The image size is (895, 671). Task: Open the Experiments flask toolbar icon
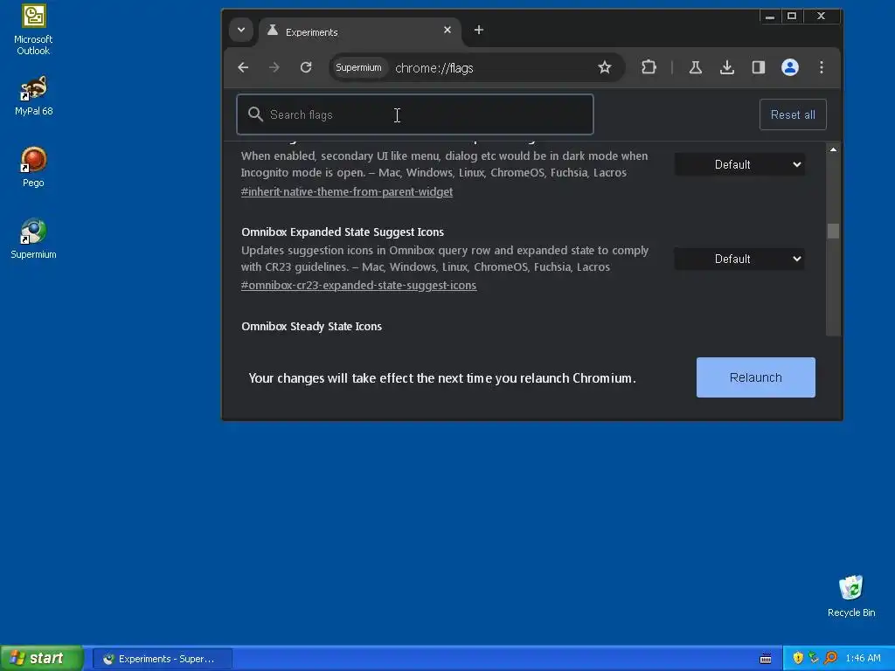pyautogui.click(x=695, y=67)
